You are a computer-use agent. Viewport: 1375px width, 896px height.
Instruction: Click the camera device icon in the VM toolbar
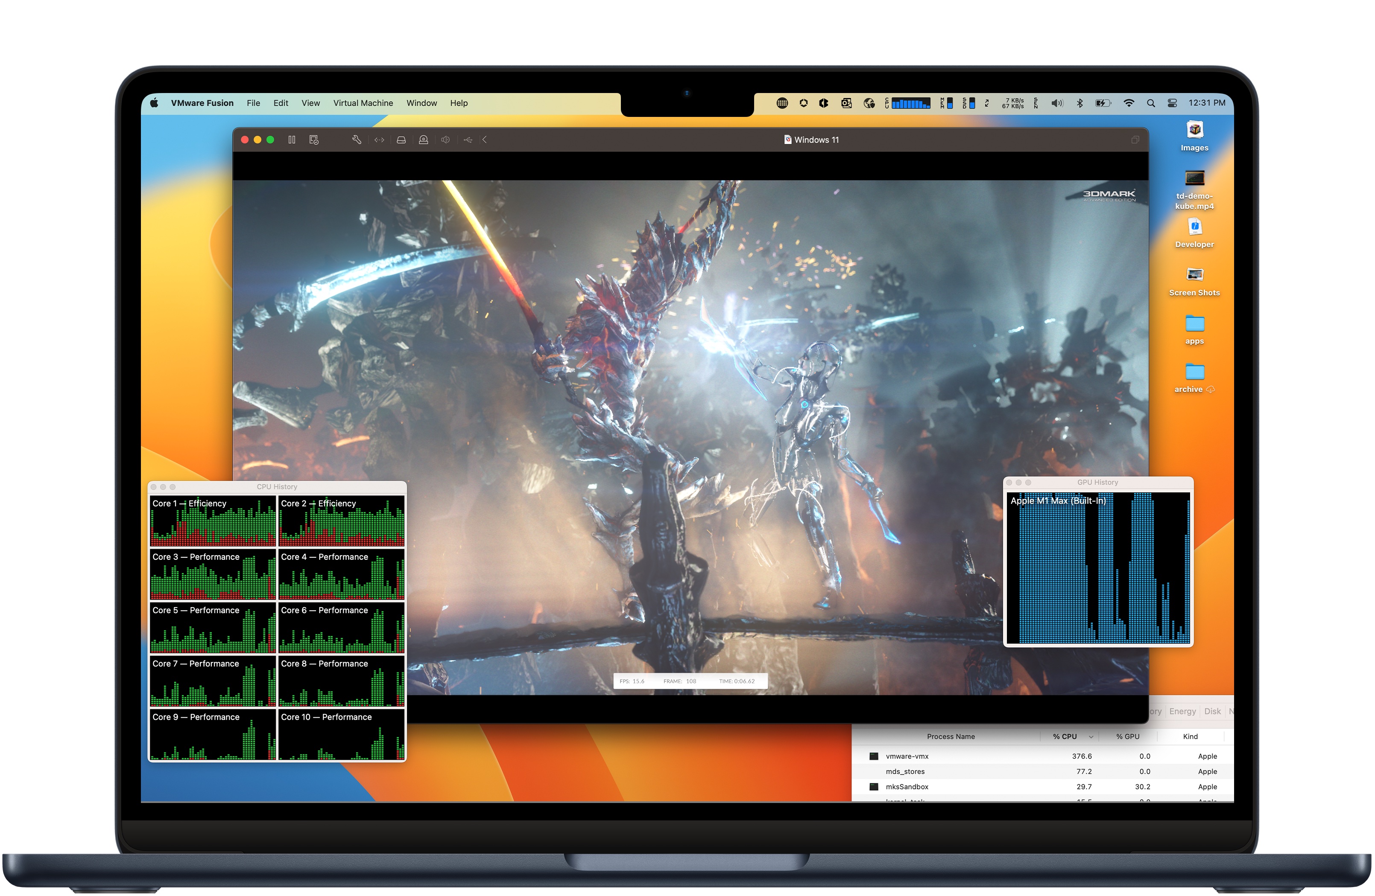coord(423,139)
